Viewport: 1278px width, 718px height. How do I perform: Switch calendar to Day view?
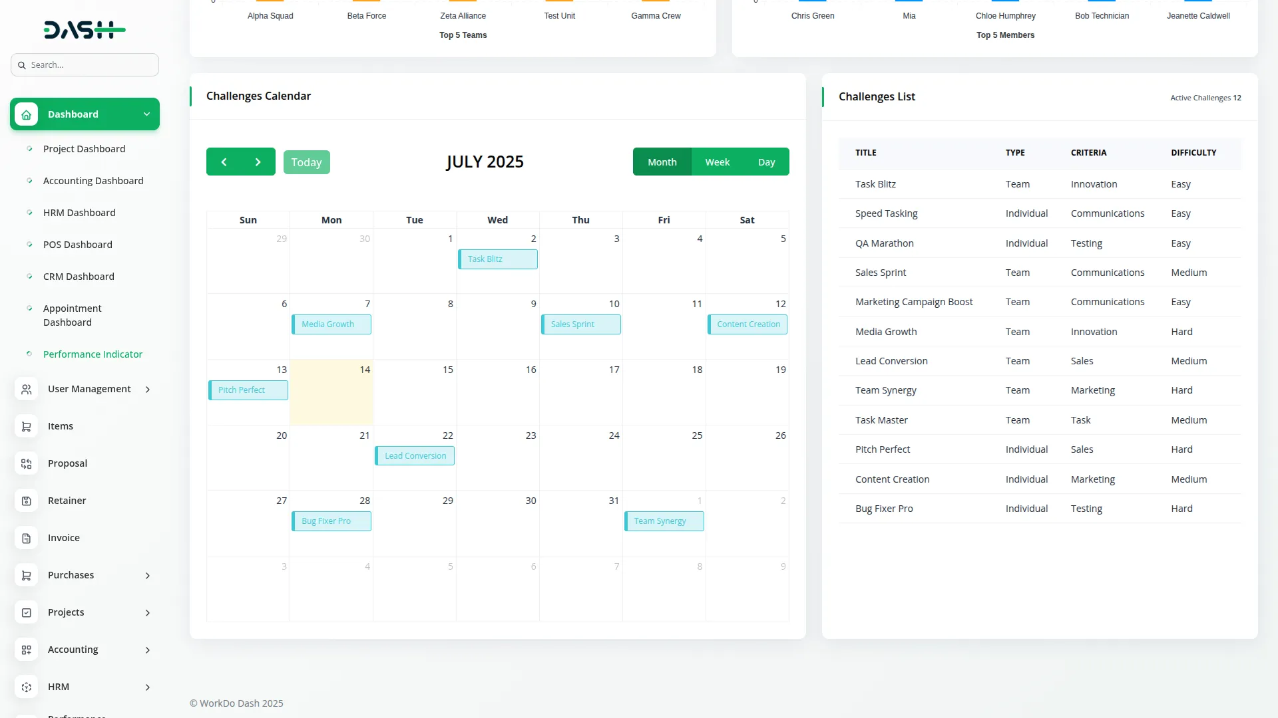(x=766, y=162)
